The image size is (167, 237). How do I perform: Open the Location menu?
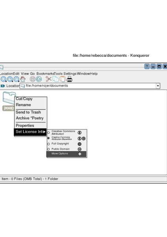tap(6, 73)
